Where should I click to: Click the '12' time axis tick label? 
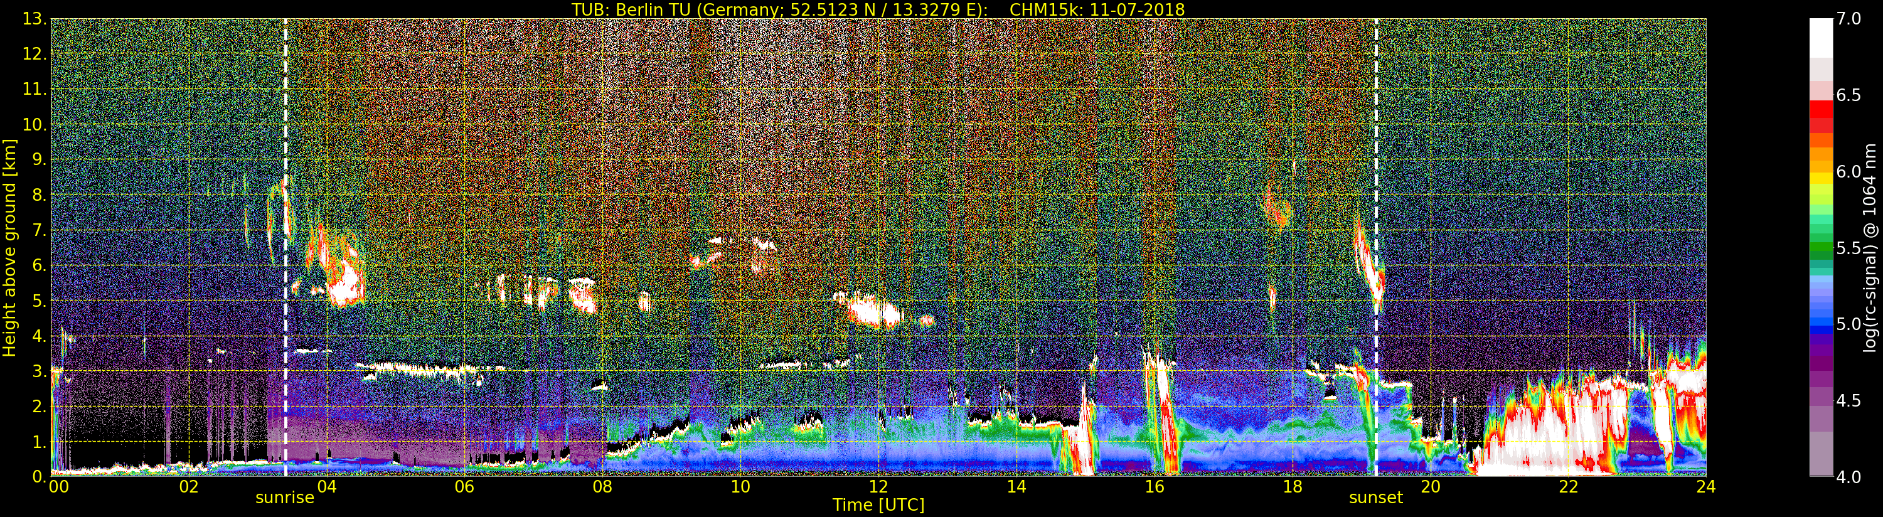click(x=878, y=486)
